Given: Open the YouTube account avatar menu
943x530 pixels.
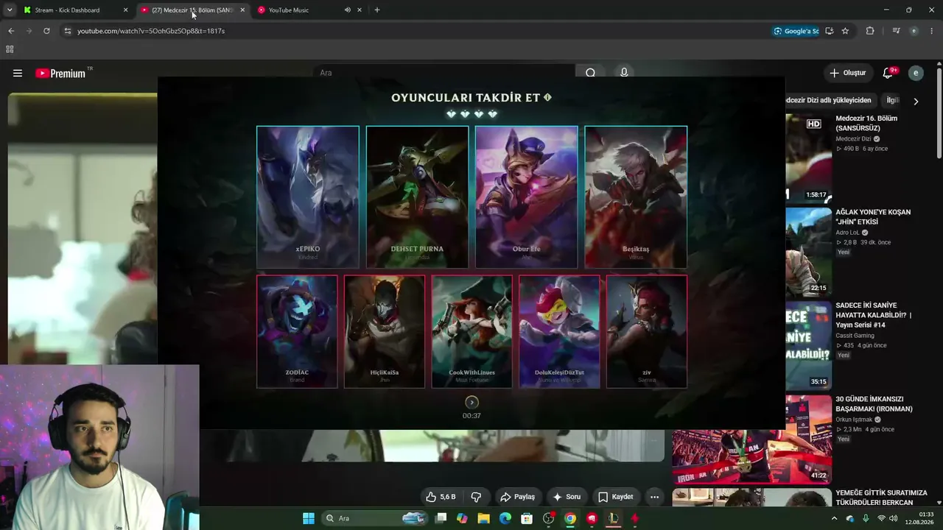Looking at the screenshot, I should [916, 73].
